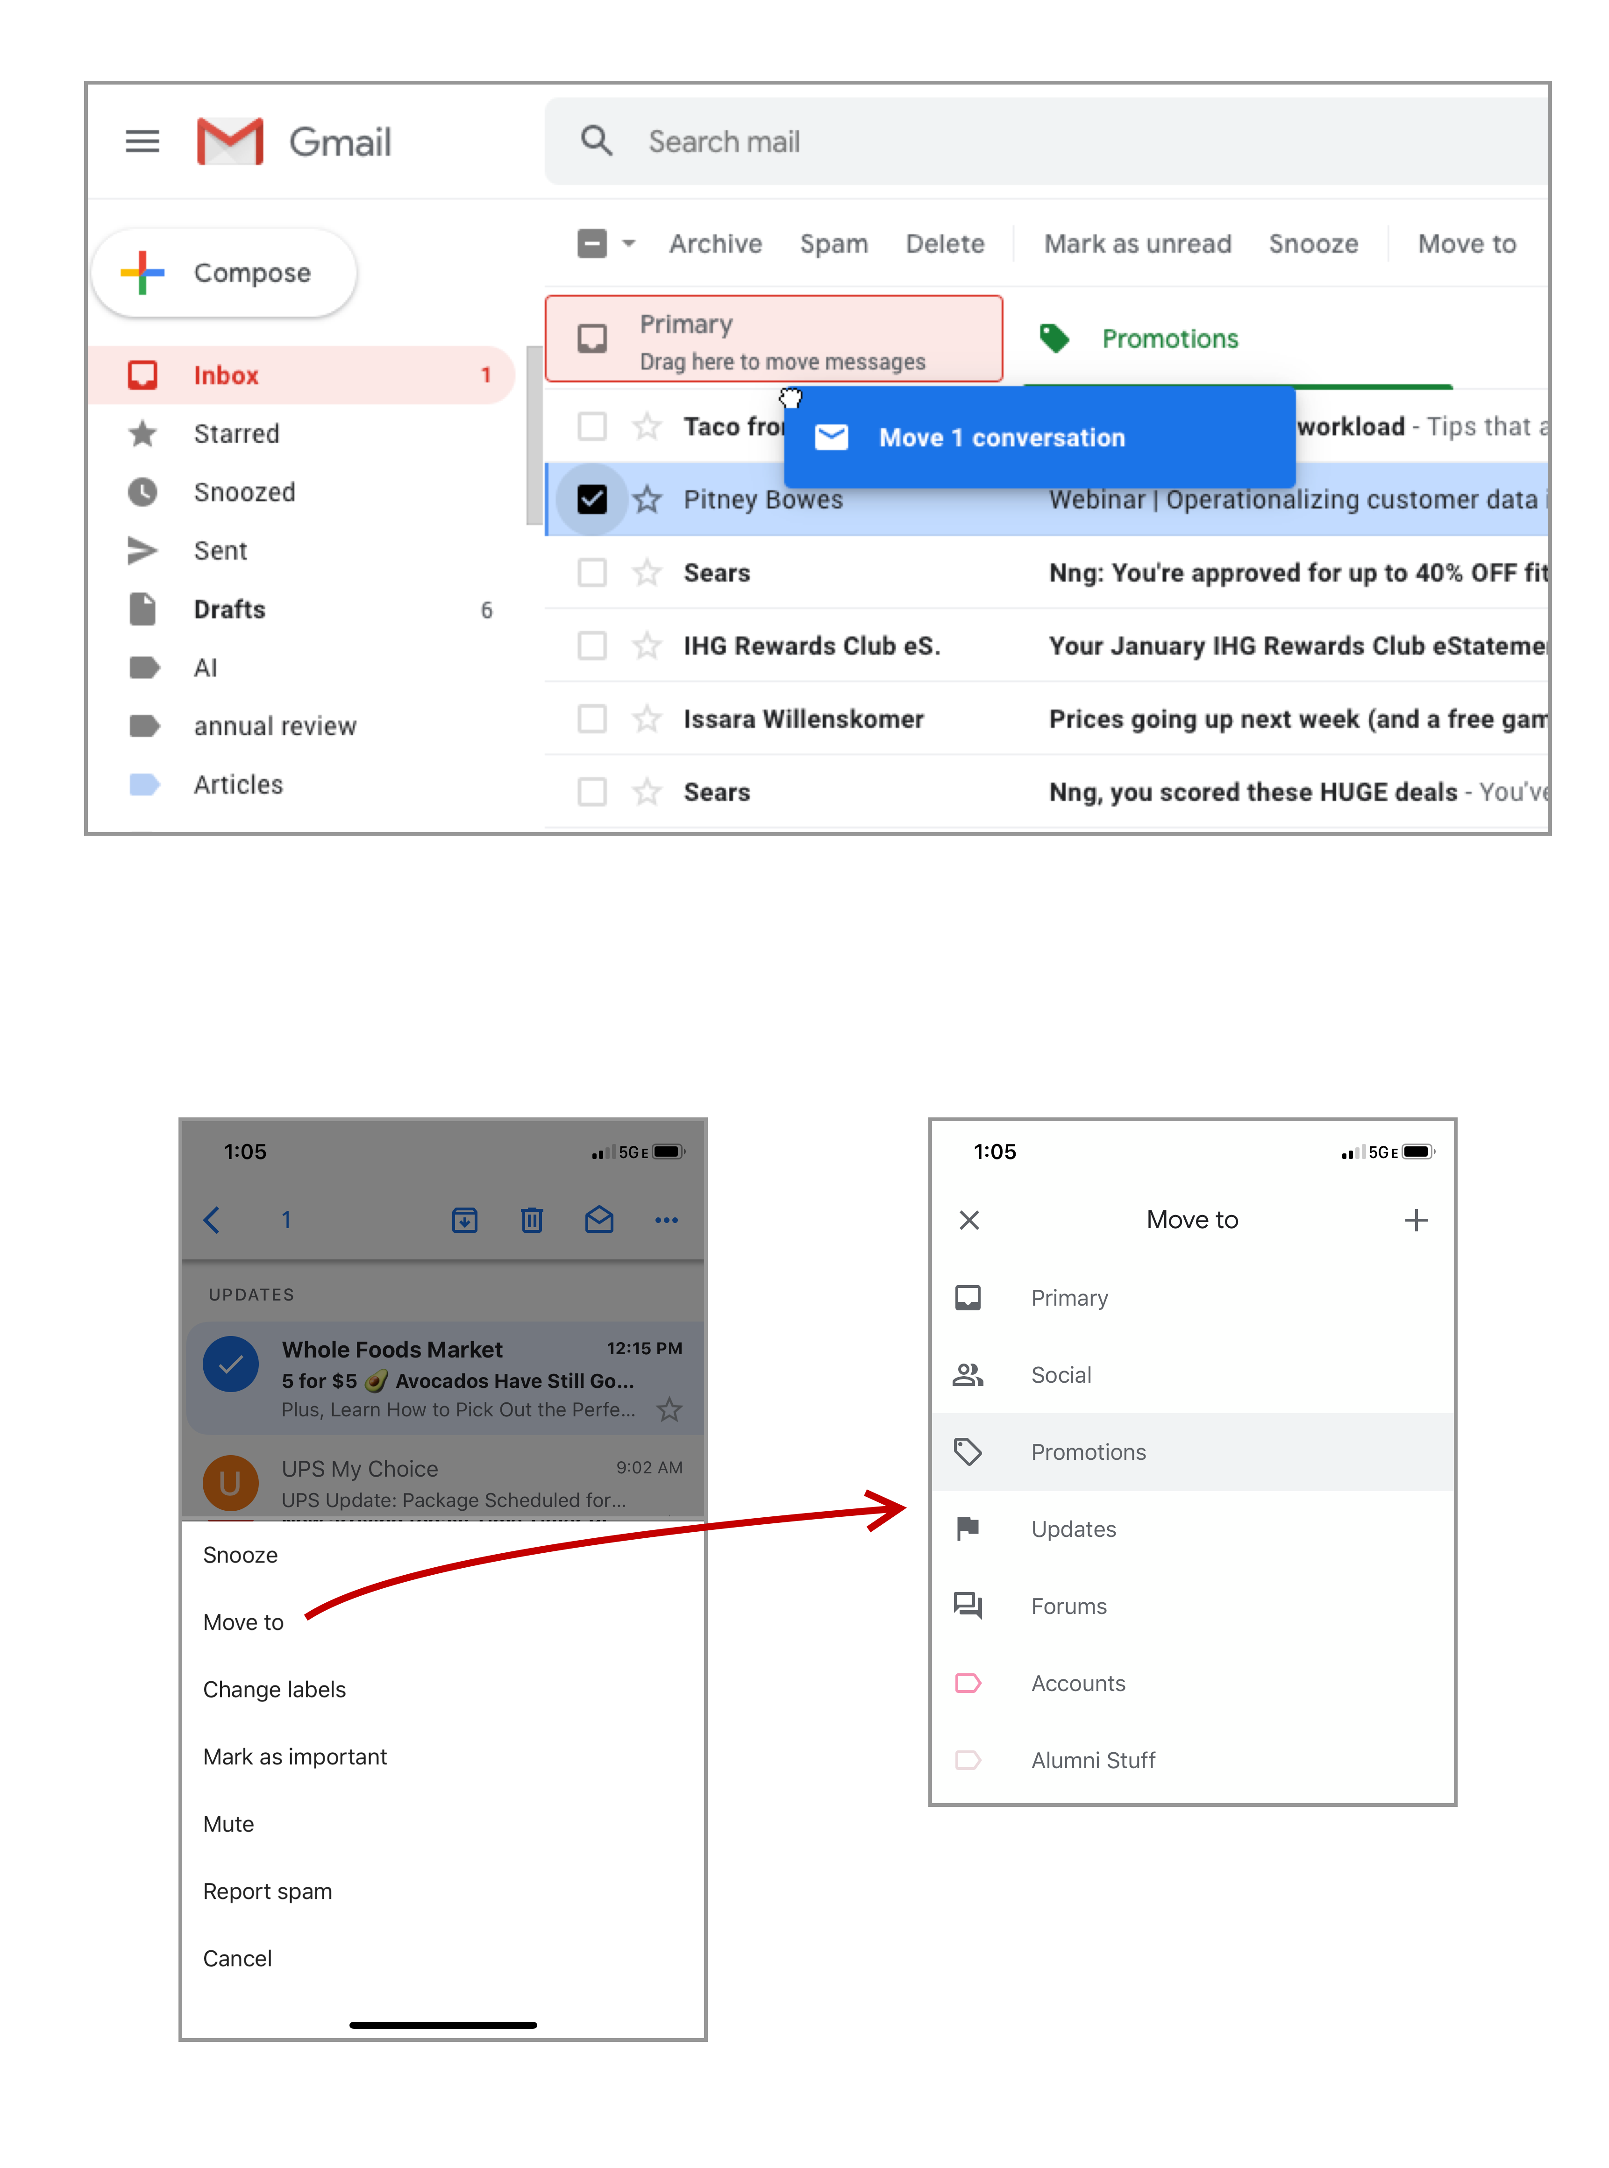Tap the mobile archive icon

coord(464,1219)
